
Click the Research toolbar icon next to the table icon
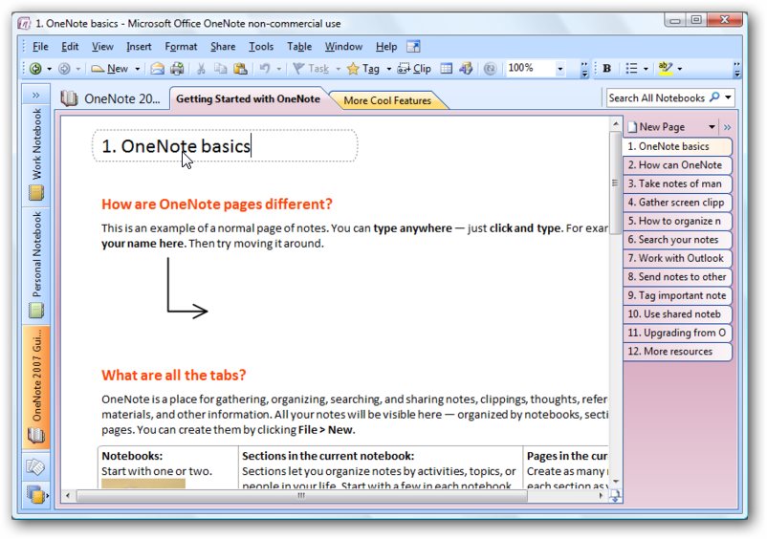click(x=466, y=69)
